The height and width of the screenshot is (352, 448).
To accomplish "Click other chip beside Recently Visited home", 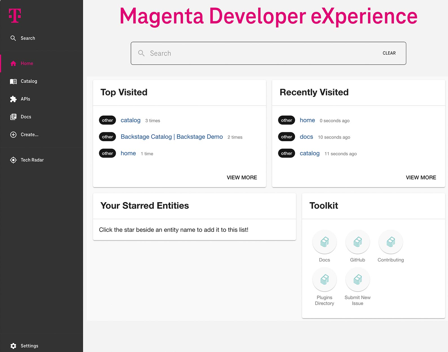I will 286,120.
